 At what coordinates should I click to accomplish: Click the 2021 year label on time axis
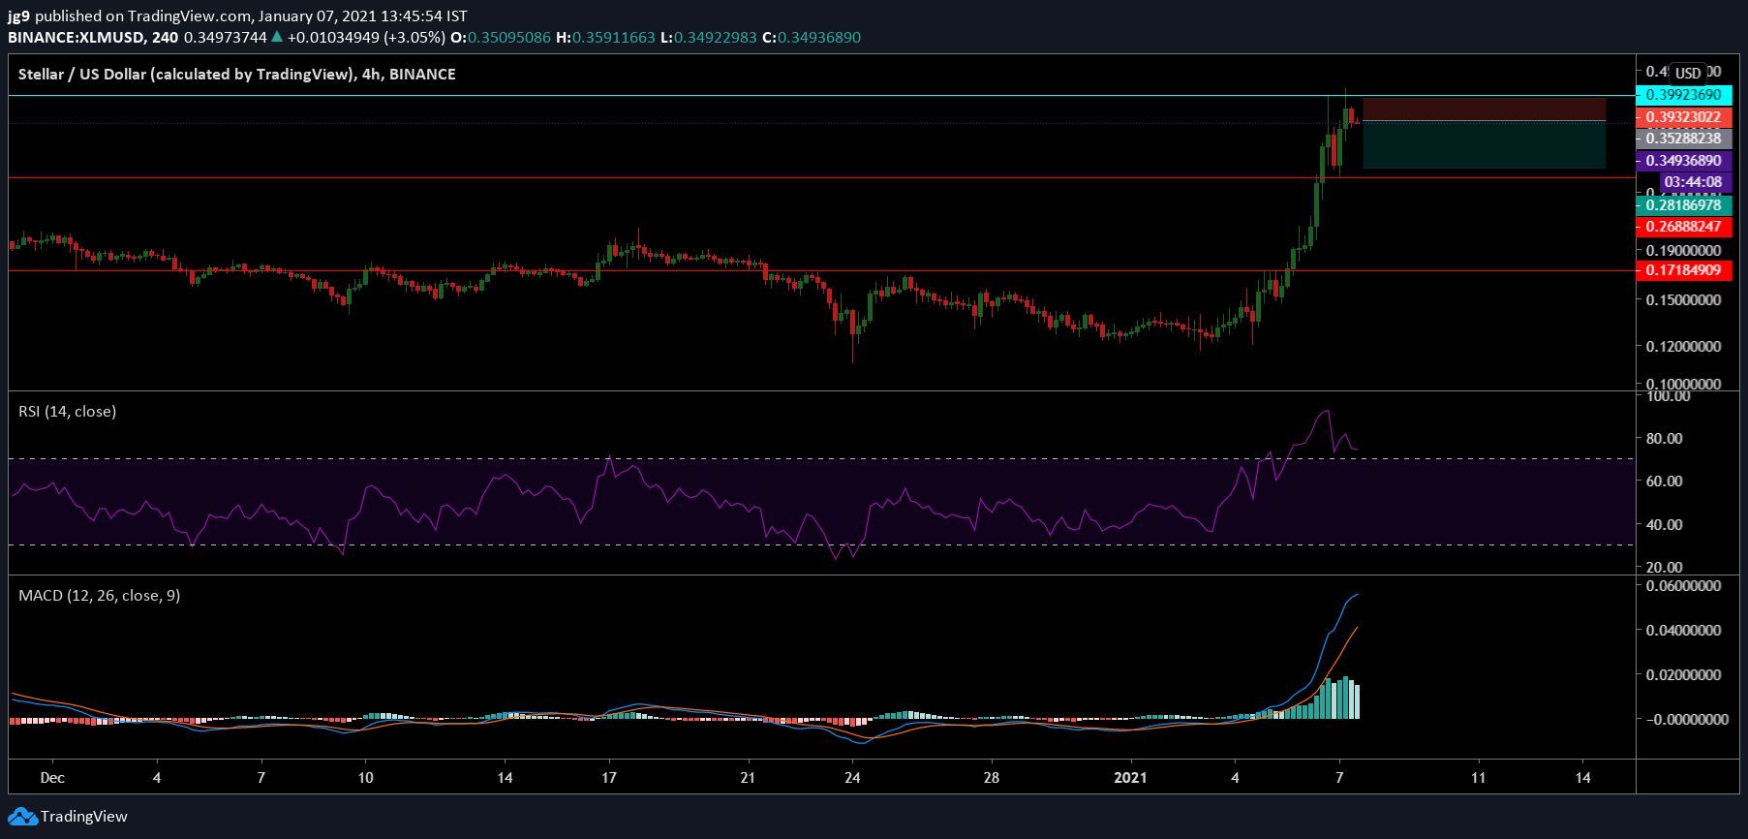point(1130,778)
